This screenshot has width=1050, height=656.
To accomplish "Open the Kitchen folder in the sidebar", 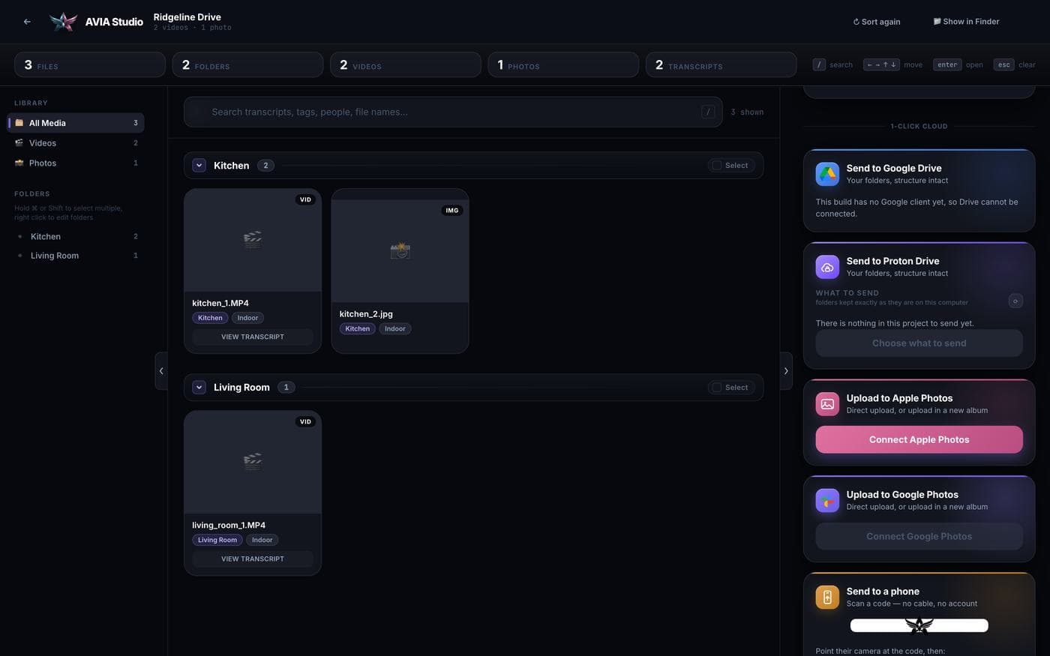I will (76, 236).
